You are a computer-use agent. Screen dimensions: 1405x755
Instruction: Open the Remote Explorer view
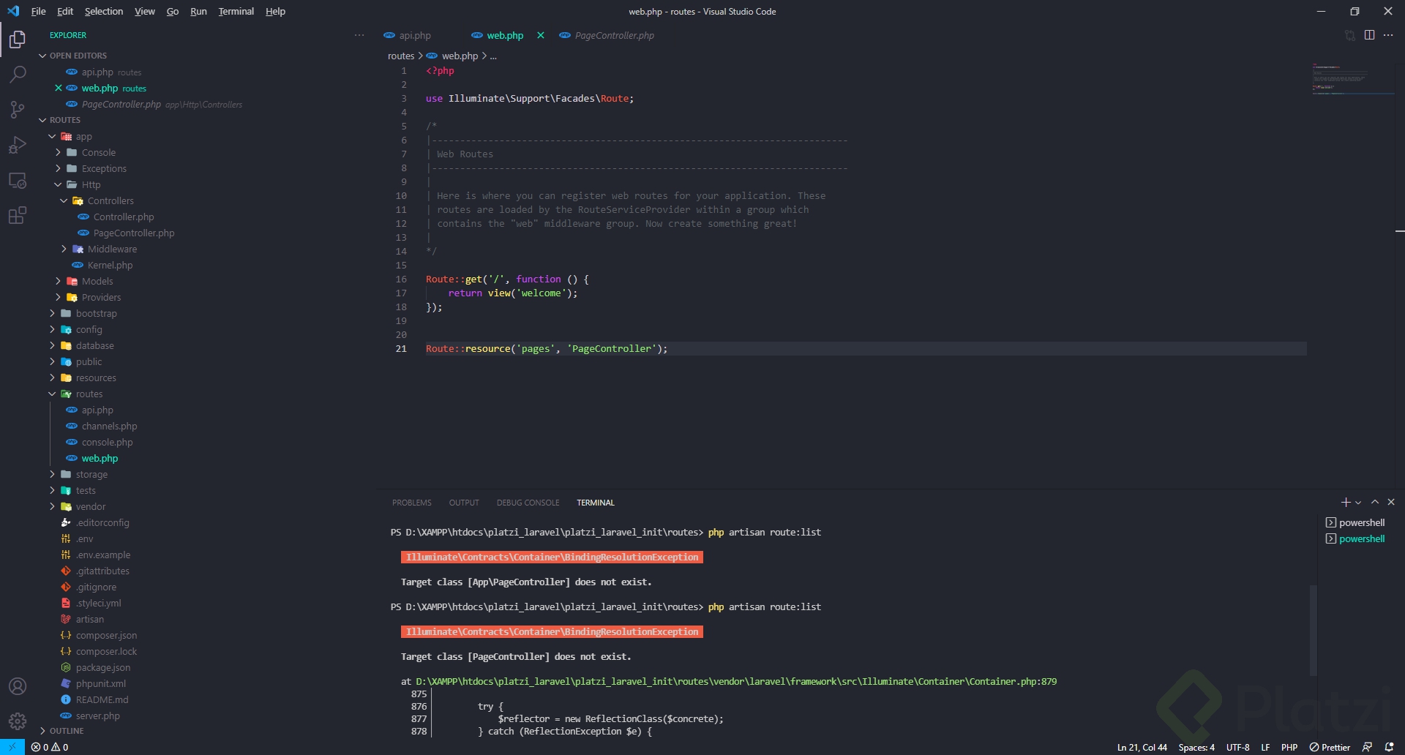click(x=18, y=180)
